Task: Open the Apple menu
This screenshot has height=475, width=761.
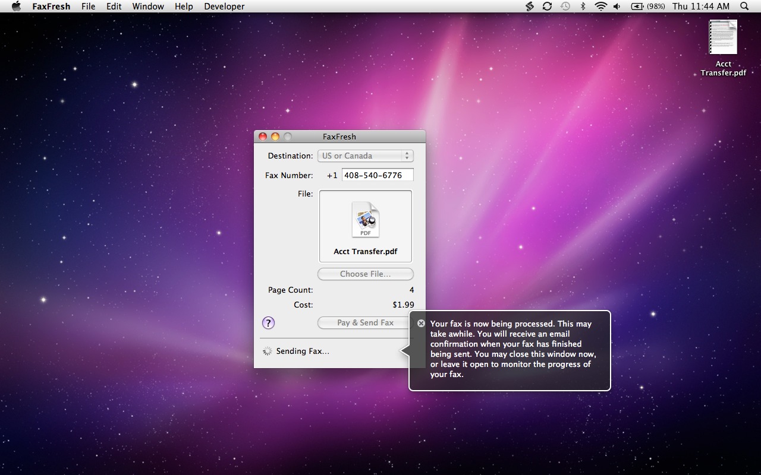Action: click(x=16, y=7)
